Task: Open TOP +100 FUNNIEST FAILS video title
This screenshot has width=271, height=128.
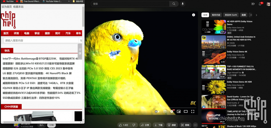Action: click(x=241, y=68)
